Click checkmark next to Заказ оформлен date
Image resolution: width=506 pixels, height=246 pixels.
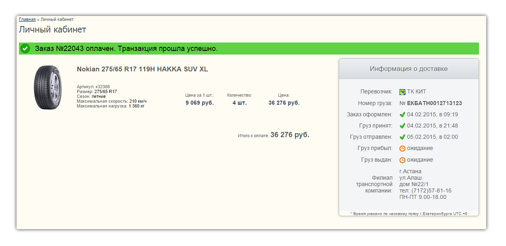coord(402,115)
